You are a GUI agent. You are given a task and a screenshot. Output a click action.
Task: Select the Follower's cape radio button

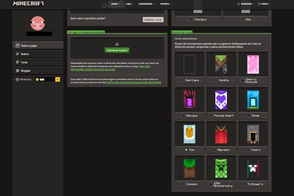pyautogui.click(x=245, y=184)
